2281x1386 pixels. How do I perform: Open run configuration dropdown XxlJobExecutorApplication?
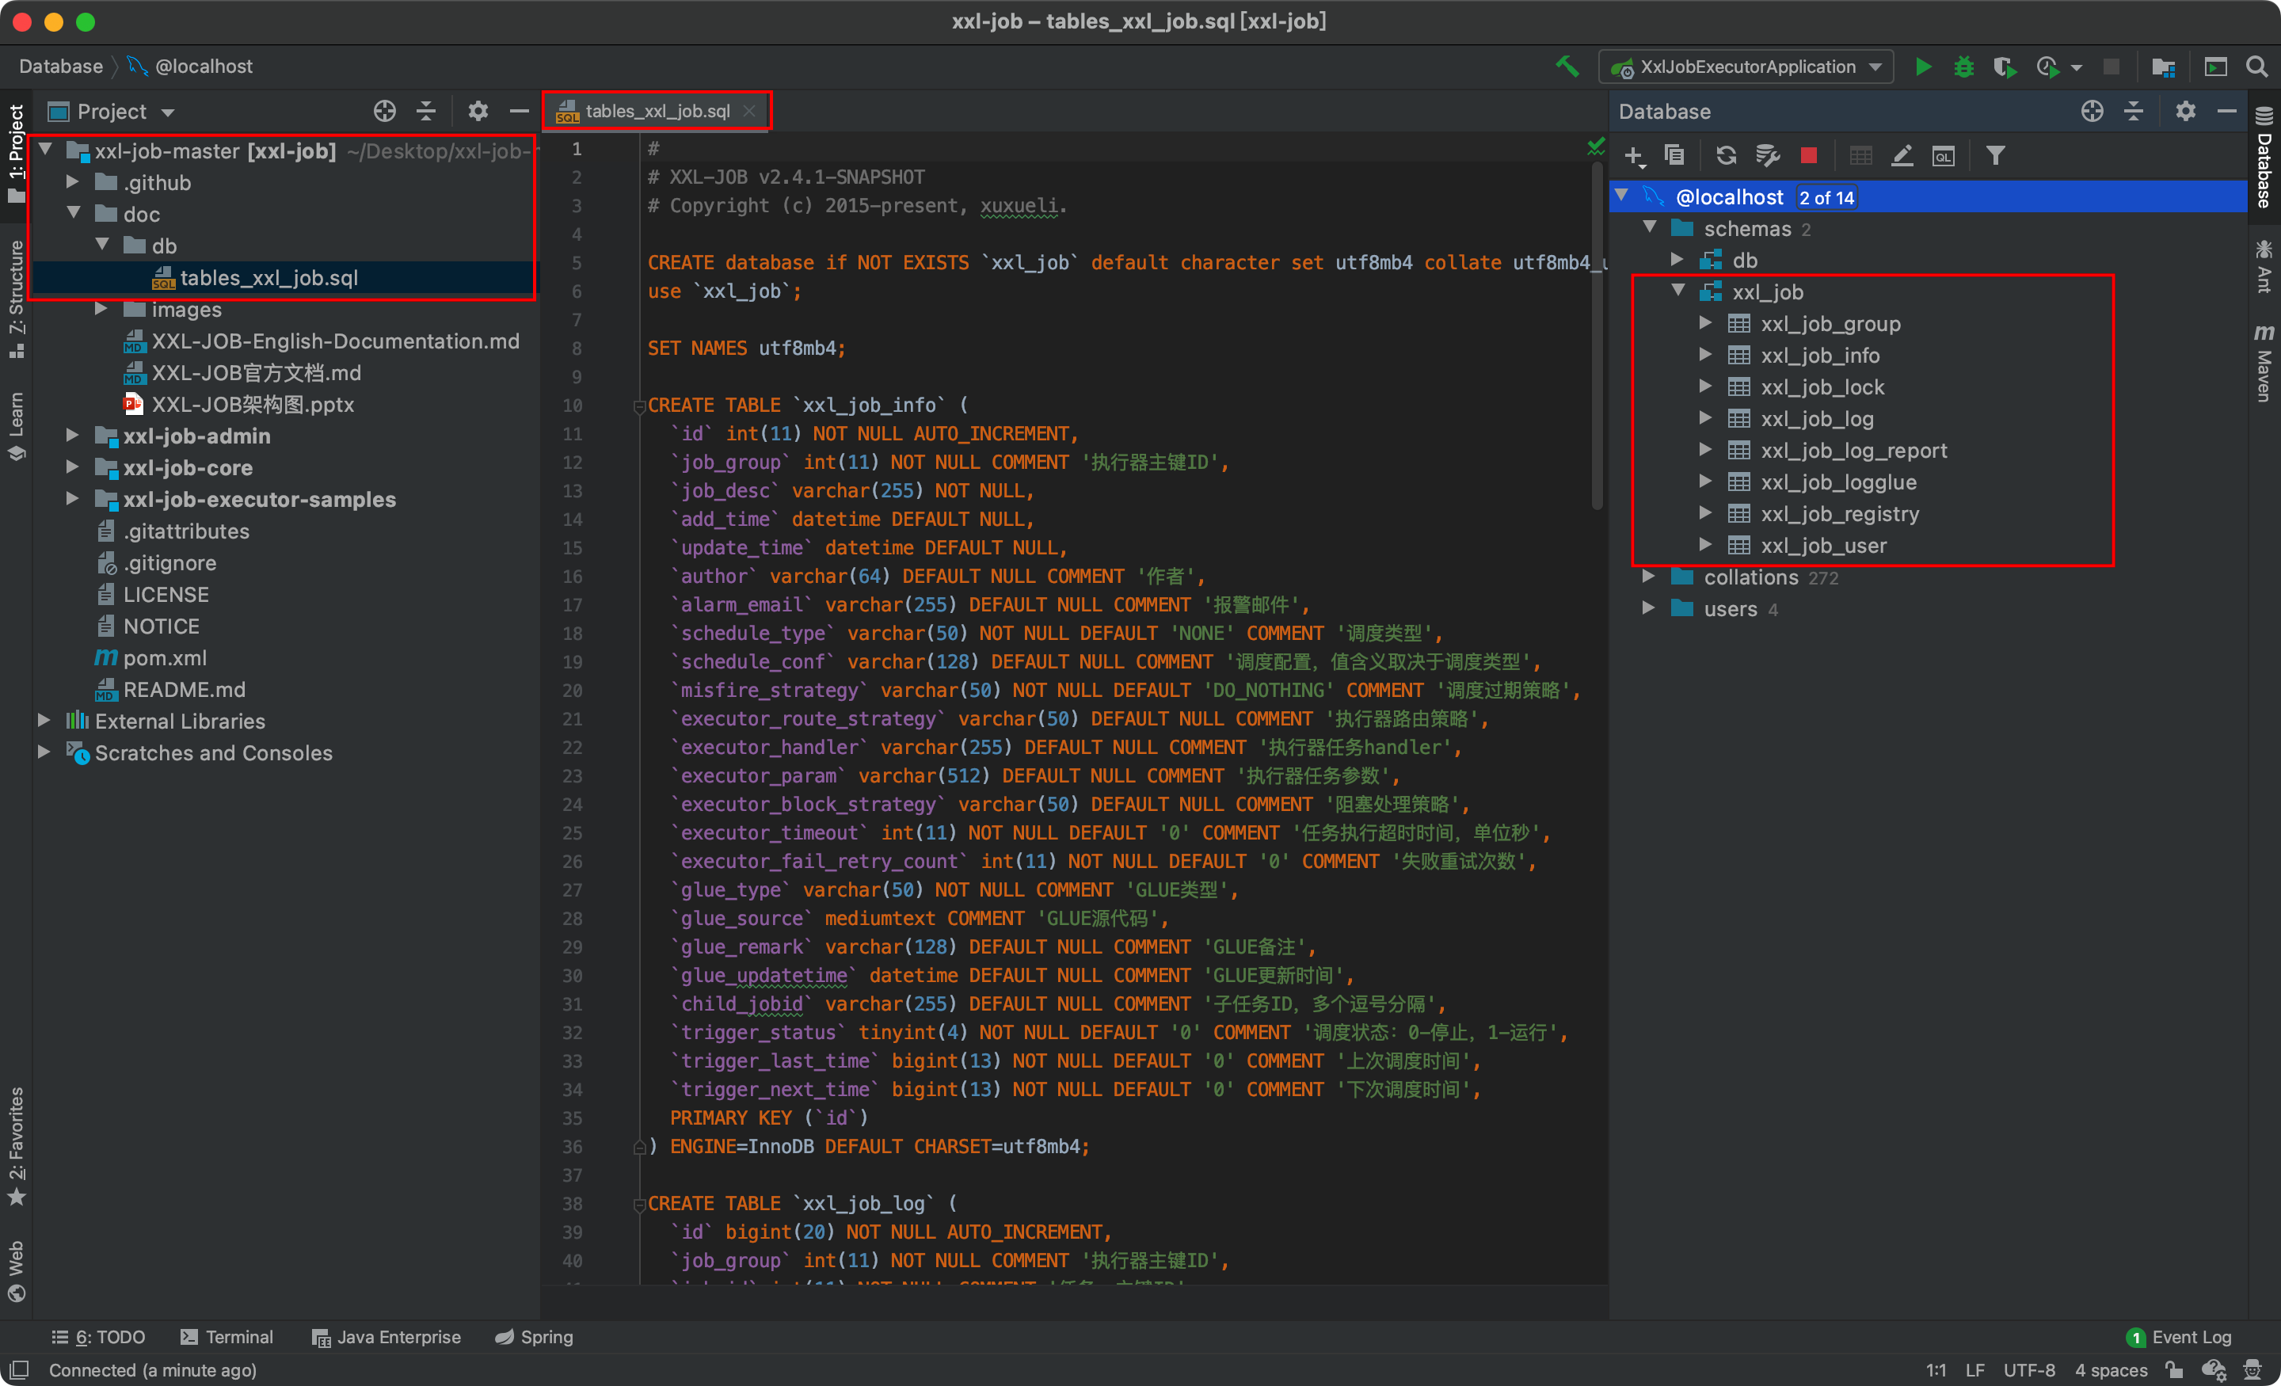click(x=1746, y=67)
